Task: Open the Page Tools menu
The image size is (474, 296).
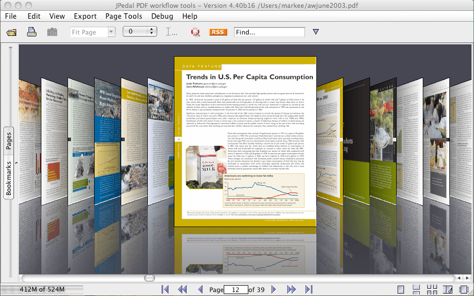Action: click(x=124, y=16)
